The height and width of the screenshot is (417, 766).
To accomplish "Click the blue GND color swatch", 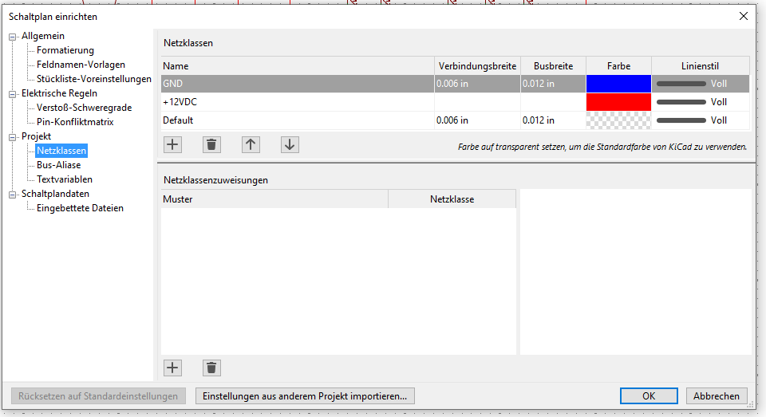I will tap(618, 83).
